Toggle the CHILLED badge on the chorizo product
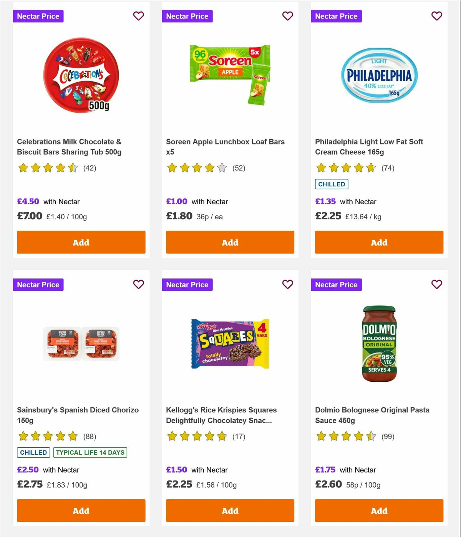Viewport: 461px width, 538px height. coord(33,452)
